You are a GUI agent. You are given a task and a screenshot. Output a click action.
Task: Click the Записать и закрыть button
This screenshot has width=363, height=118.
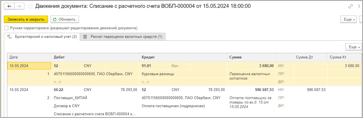click(x=26, y=19)
